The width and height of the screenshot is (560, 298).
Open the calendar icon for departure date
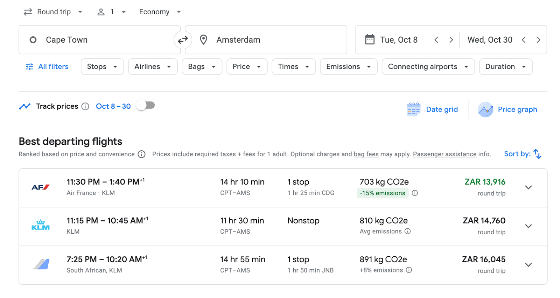coord(370,40)
